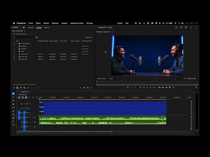Select the Ripple Edit tool

click(13, 101)
